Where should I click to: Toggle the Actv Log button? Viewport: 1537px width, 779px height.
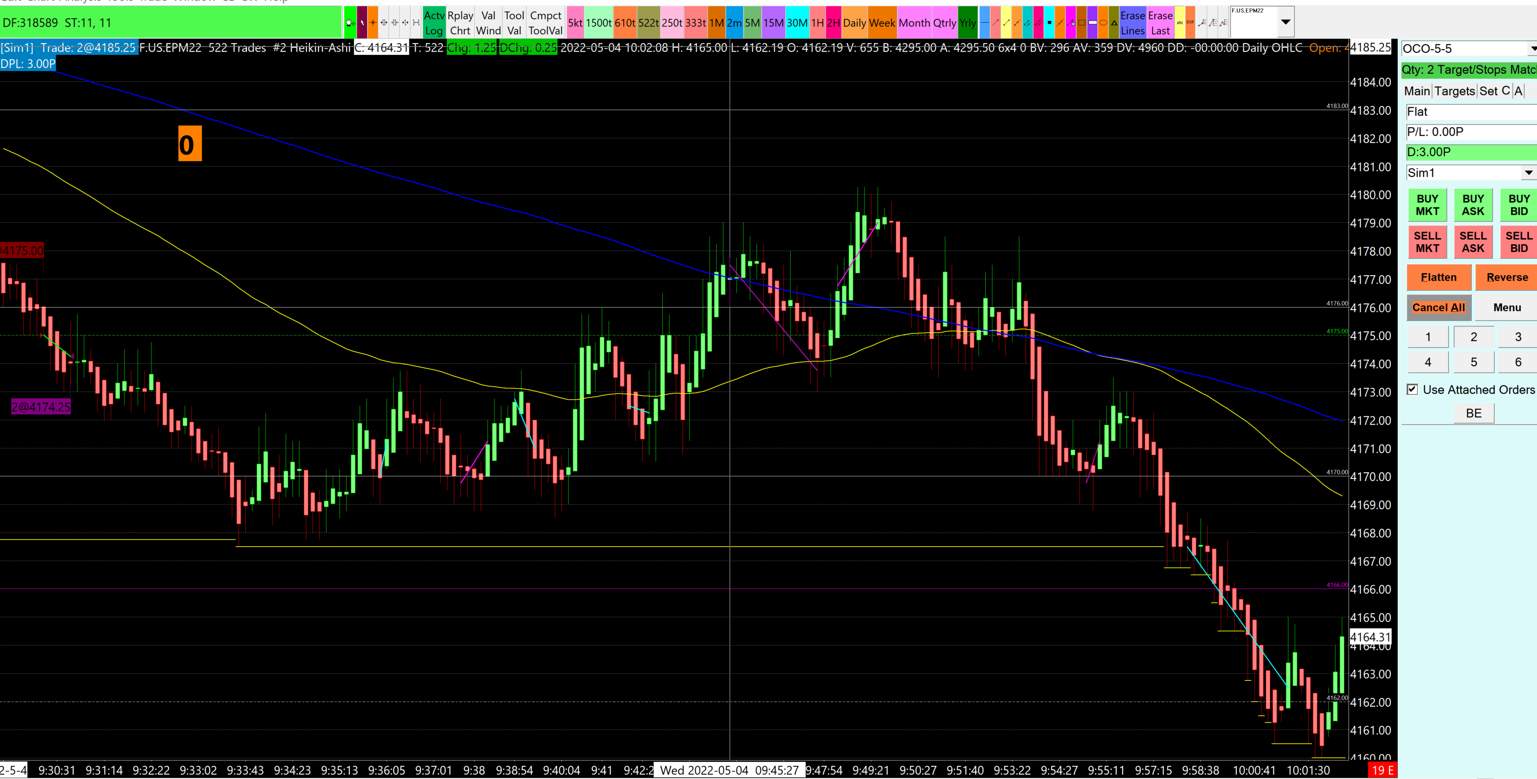(434, 23)
